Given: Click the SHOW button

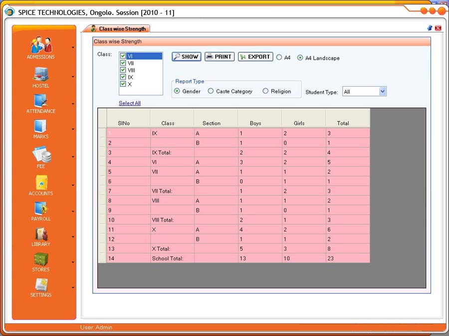Looking at the screenshot, I should (186, 57).
